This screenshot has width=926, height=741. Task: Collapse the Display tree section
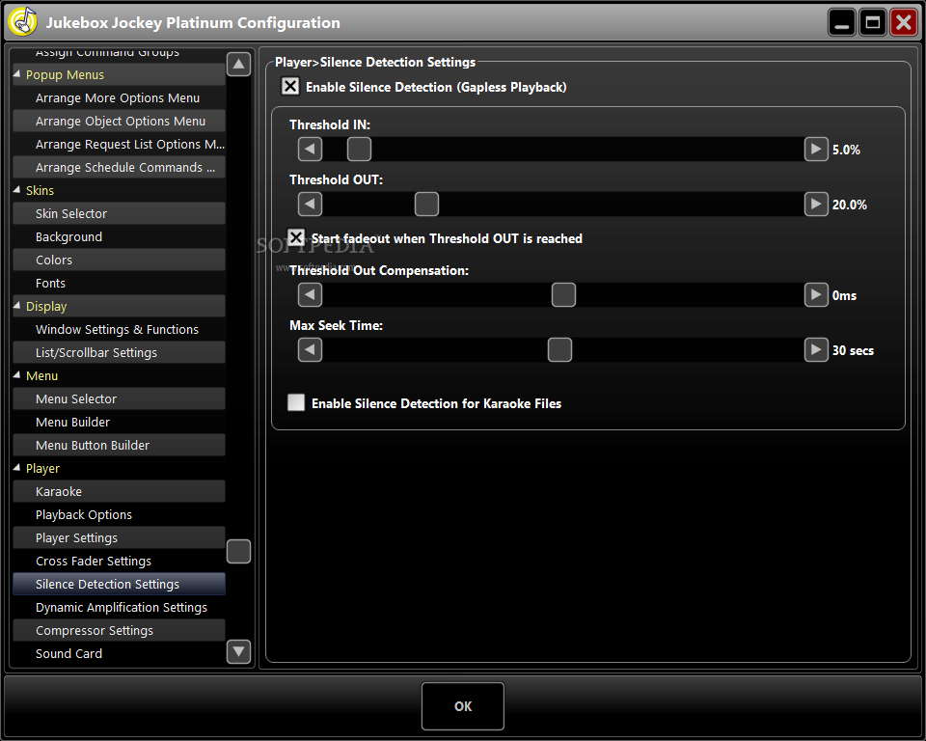[16, 306]
